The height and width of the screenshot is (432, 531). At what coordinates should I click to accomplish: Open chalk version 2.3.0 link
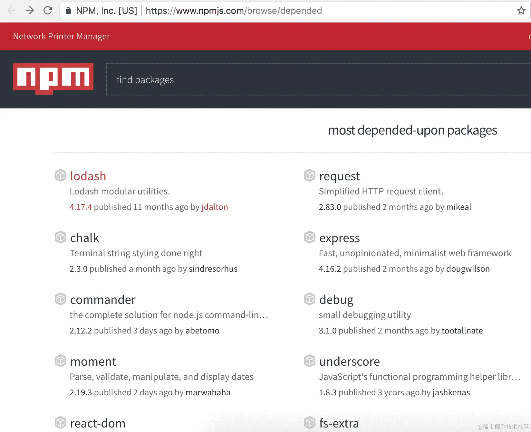point(78,269)
